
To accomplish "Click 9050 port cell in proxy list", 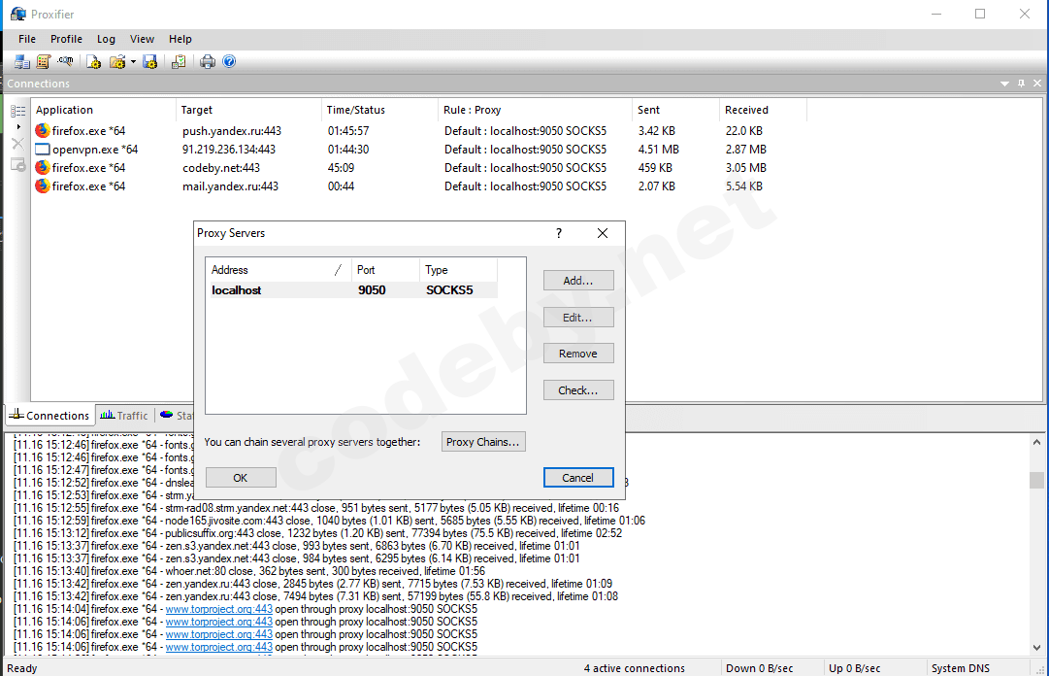I will [x=372, y=289].
